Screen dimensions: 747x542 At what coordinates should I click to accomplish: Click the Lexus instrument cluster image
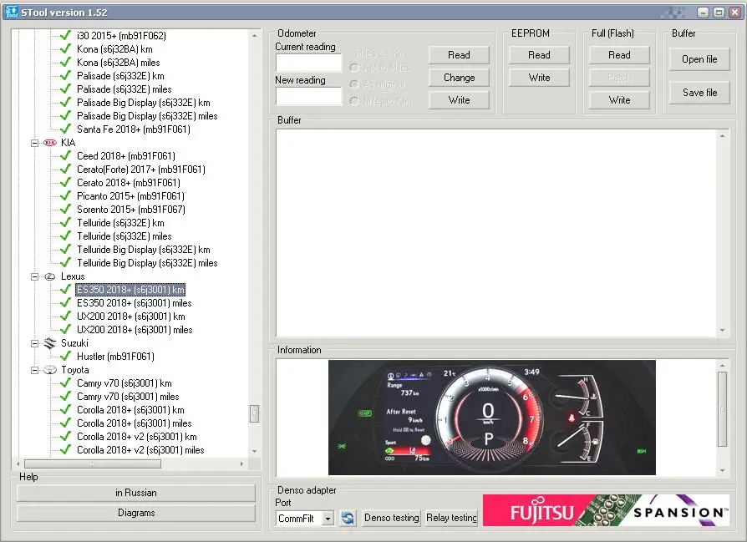[x=491, y=418]
